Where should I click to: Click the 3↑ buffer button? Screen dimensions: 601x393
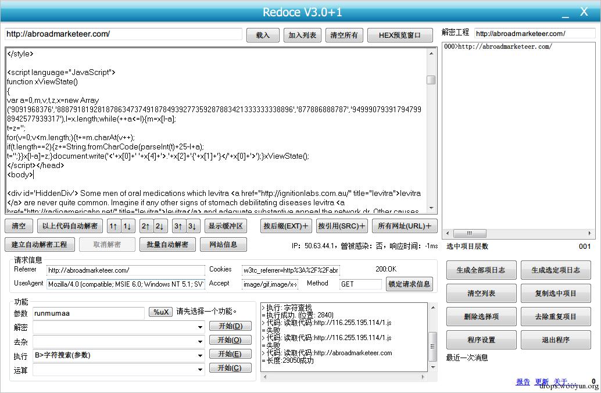178,226
